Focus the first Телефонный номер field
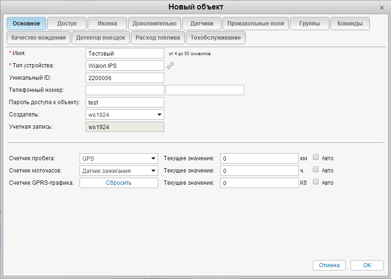This screenshot has height=279, width=391. [125, 90]
